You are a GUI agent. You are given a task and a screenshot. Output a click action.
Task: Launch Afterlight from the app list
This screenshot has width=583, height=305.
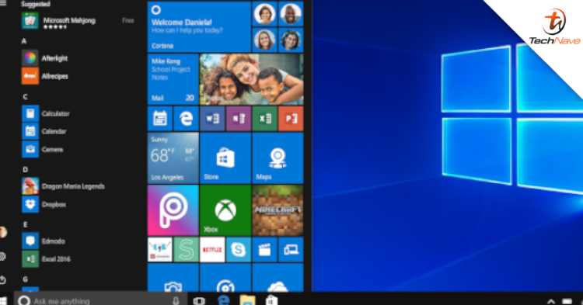[44, 58]
